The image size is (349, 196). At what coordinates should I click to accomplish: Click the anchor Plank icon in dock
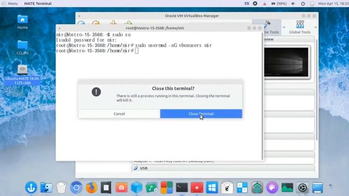click(x=31, y=187)
